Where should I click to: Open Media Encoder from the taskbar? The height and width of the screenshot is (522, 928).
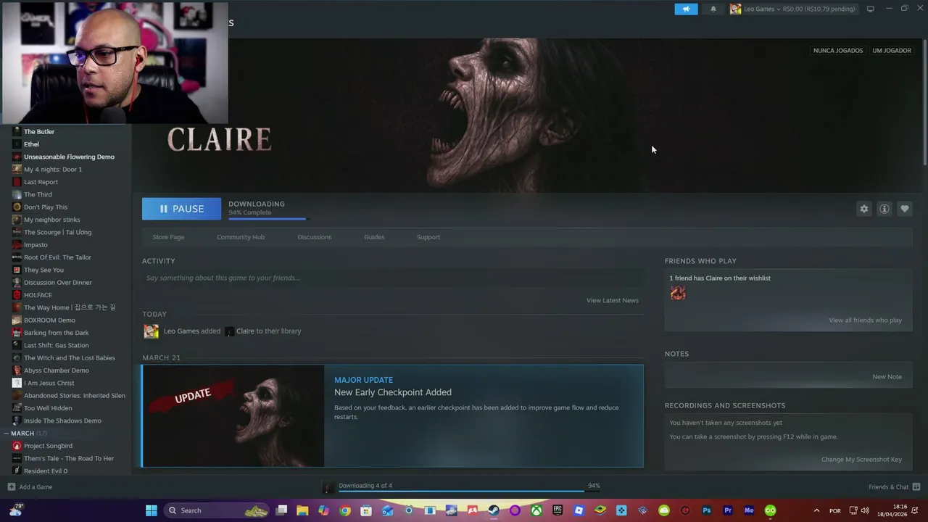point(749,510)
